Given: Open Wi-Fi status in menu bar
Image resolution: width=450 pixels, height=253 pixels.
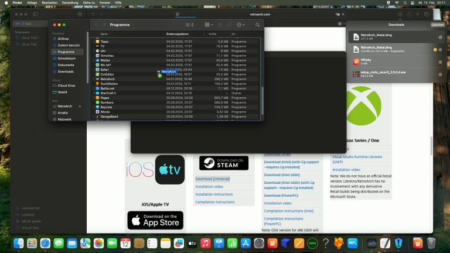Looking at the screenshot, I should click(x=397, y=2).
